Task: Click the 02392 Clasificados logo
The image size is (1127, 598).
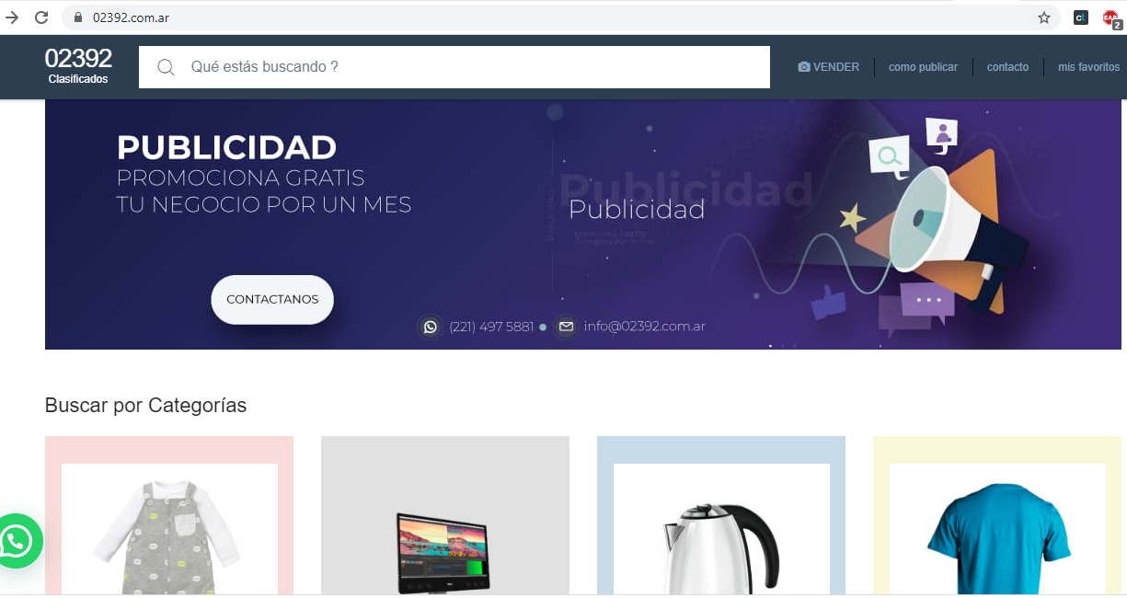Action: [x=78, y=65]
